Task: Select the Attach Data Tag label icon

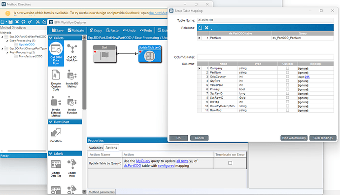Action: click(56, 168)
